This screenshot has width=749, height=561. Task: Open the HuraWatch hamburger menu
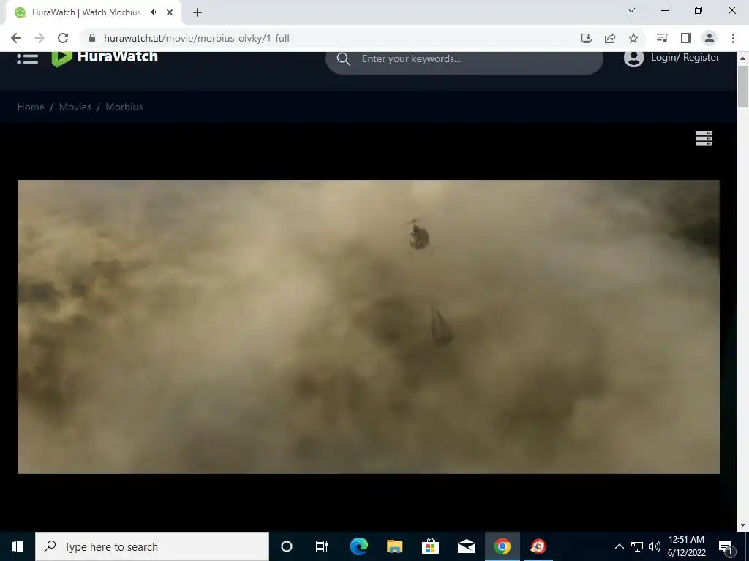tap(27, 58)
